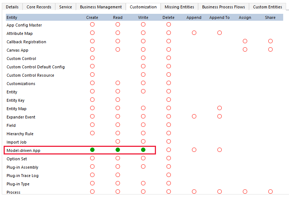Open the Core Records tab
This screenshot has height=197, width=289.
point(39,7)
